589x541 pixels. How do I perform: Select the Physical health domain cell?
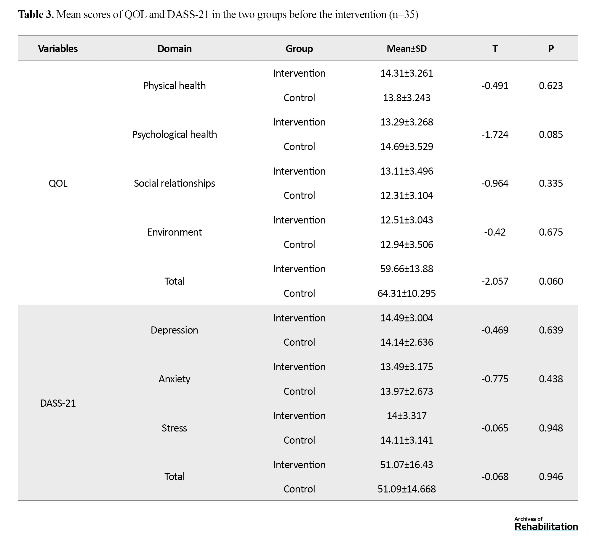(175, 86)
